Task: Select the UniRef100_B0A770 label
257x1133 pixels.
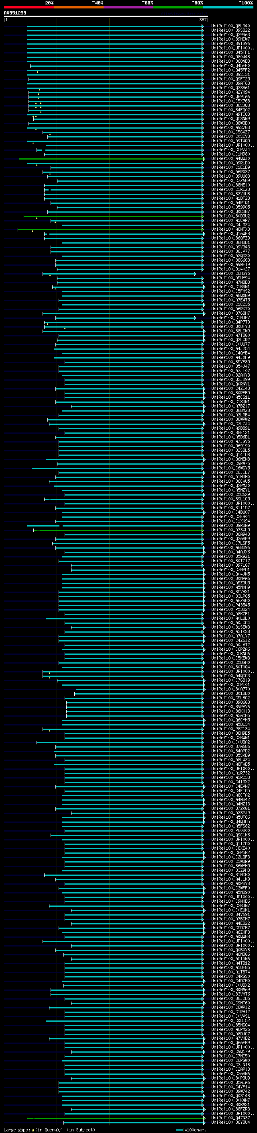Action: (230, 689)
